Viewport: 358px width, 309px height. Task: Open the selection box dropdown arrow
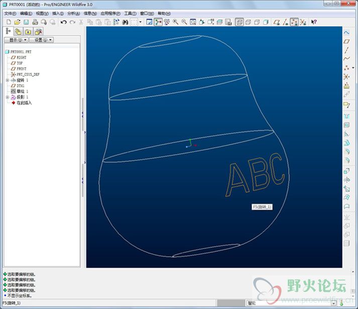pos(141,22)
